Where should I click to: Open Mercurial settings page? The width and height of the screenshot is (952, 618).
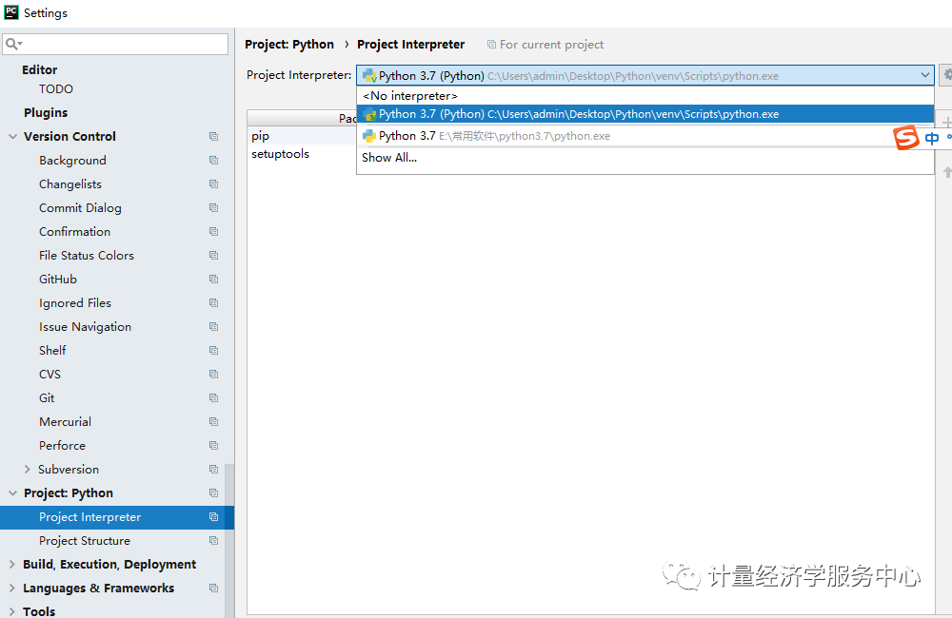65,421
